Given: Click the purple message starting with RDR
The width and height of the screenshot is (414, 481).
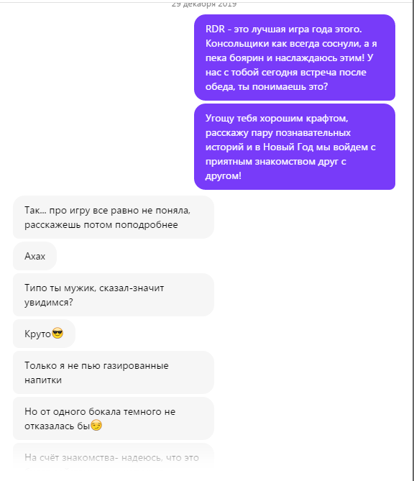Looking at the screenshot, I should pos(295,58).
